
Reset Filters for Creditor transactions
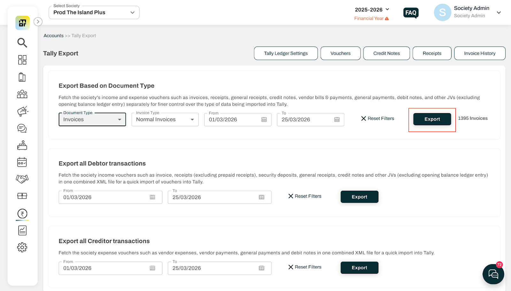point(305,267)
